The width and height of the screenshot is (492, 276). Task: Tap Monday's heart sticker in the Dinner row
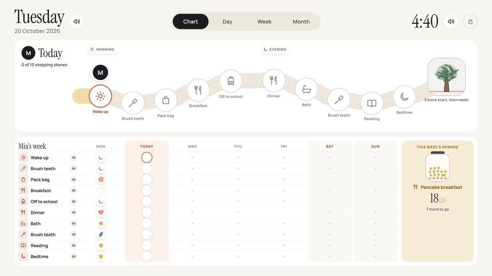(101, 213)
